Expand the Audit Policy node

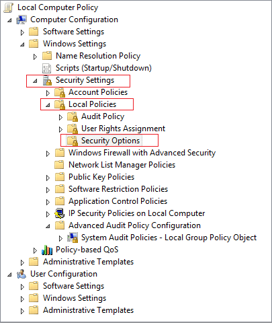60,117
